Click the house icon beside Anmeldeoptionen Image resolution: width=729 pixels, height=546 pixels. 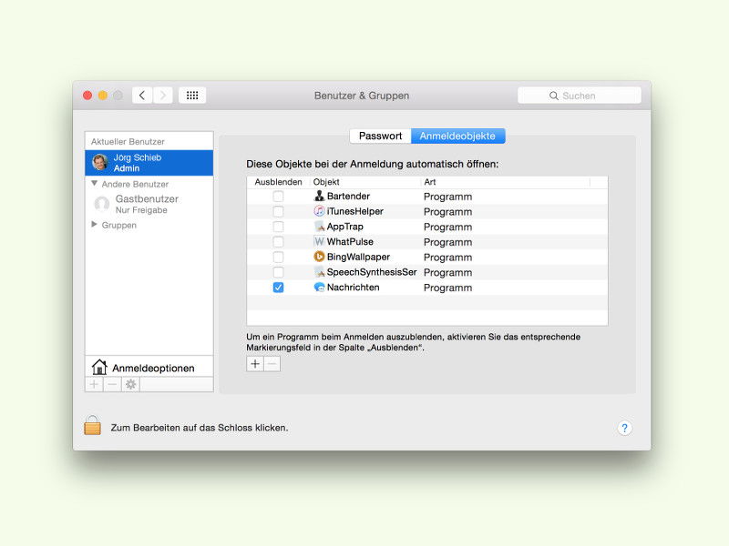click(x=99, y=368)
